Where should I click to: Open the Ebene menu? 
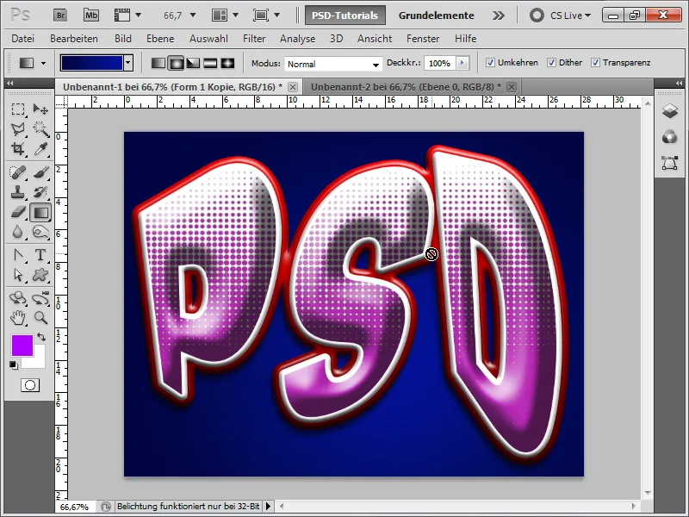tap(160, 39)
